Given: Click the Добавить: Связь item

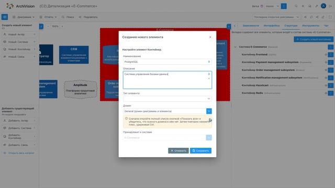Looking at the screenshot, I should coord(19,145).
